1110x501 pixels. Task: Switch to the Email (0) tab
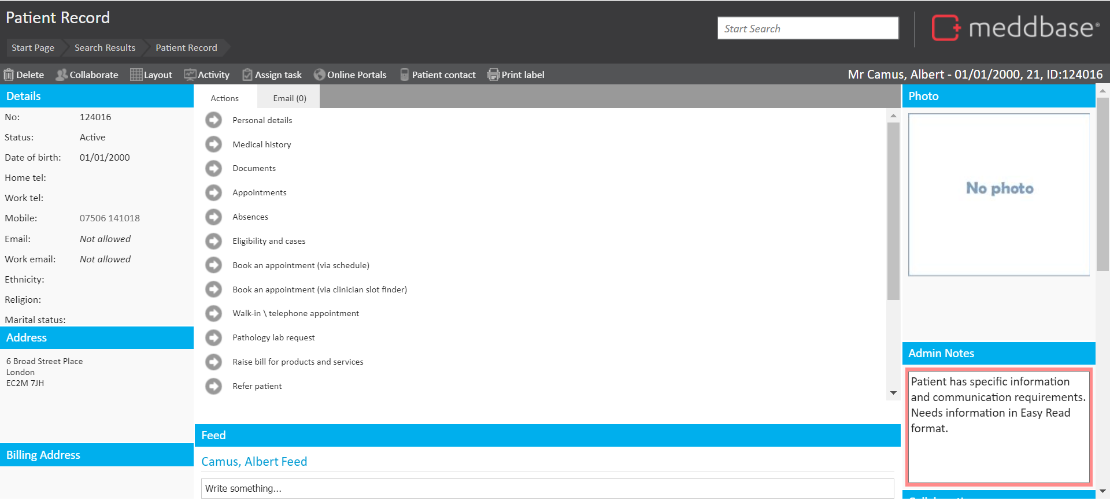(289, 98)
